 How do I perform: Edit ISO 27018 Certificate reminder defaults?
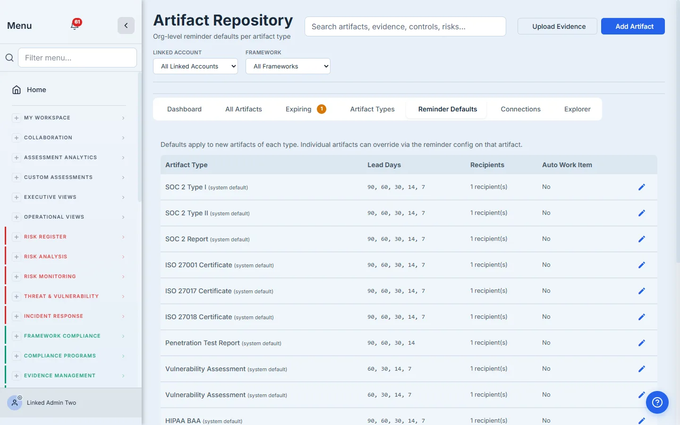[642, 317]
